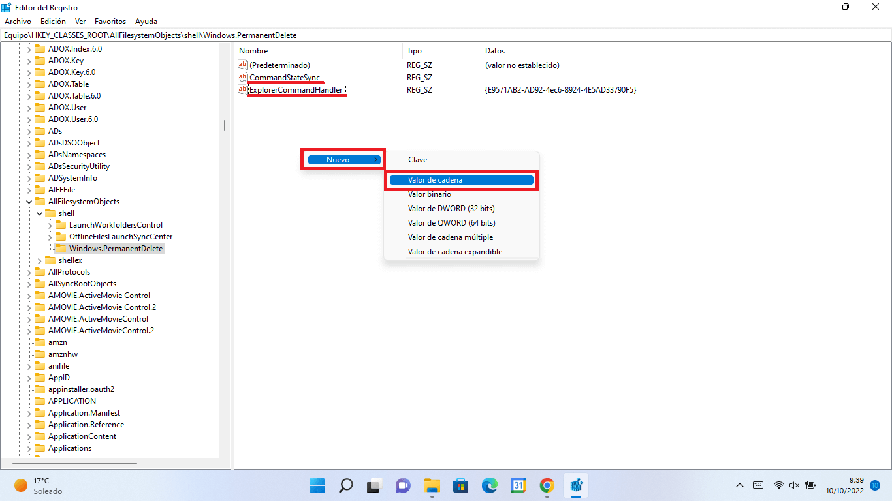Screen dimensions: 892x501
Task: Expand the ADsNamespaces key
Action: point(29,155)
